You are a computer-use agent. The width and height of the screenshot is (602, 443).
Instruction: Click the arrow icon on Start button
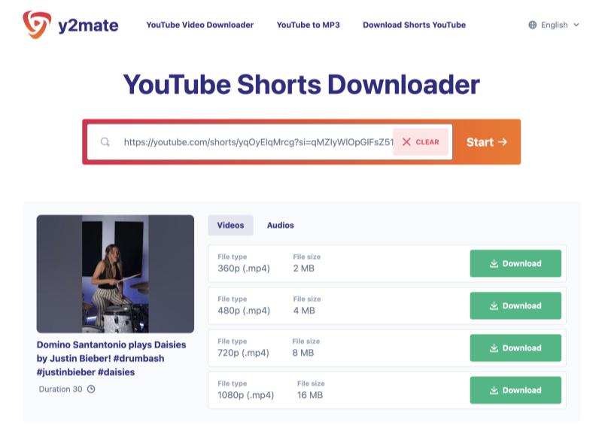503,142
